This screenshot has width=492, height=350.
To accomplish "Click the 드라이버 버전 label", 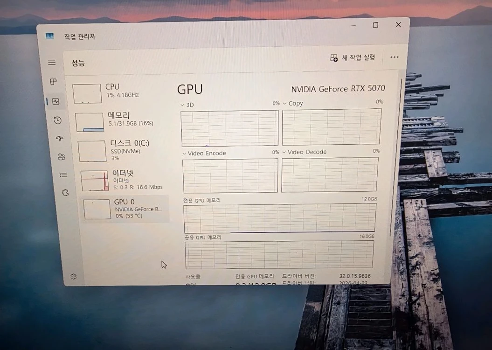I will point(299,276).
